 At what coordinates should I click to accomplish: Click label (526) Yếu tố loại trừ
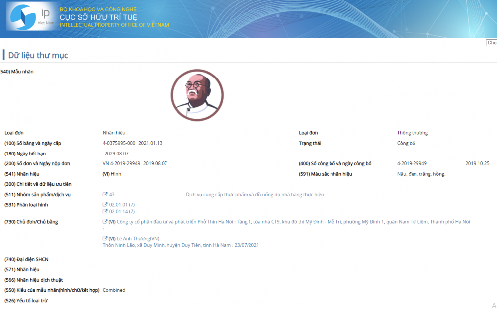tap(26, 300)
